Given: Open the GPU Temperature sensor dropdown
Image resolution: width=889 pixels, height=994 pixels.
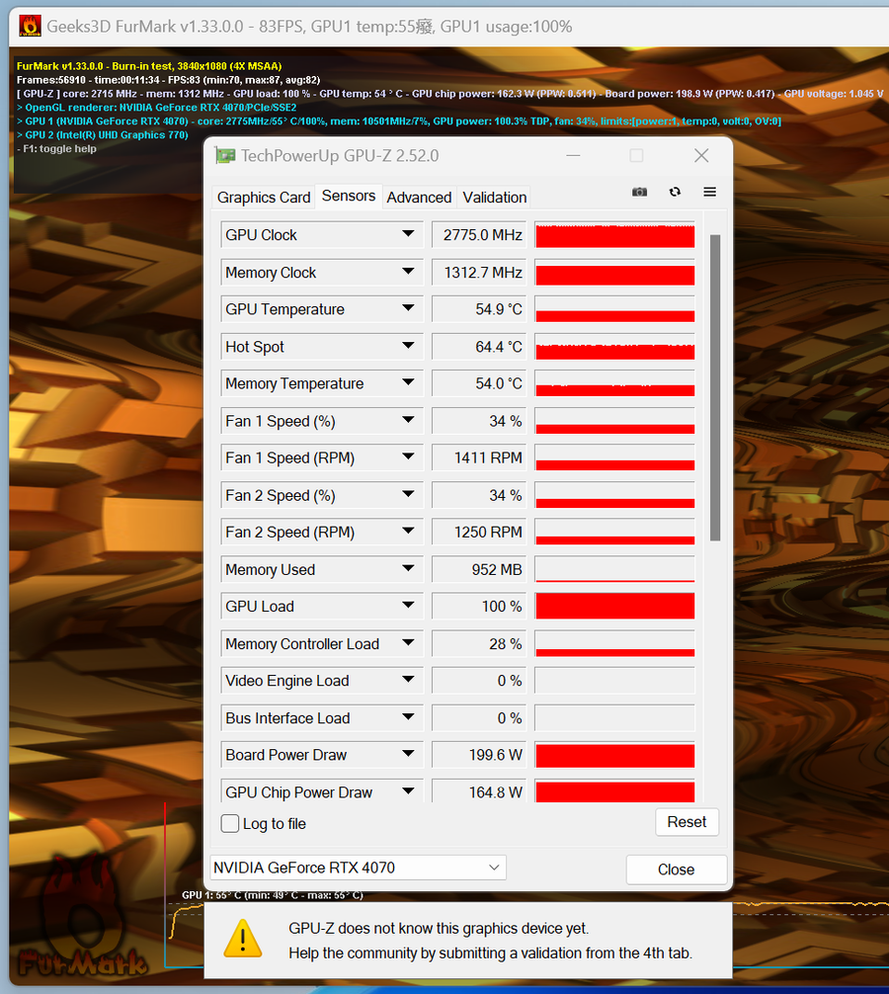Looking at the screenshot, I should coord(409,308).
